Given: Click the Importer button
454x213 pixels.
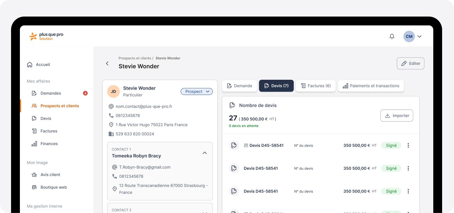Looking at the screenshot, I should pyautogui.click(x=397, y=116).
